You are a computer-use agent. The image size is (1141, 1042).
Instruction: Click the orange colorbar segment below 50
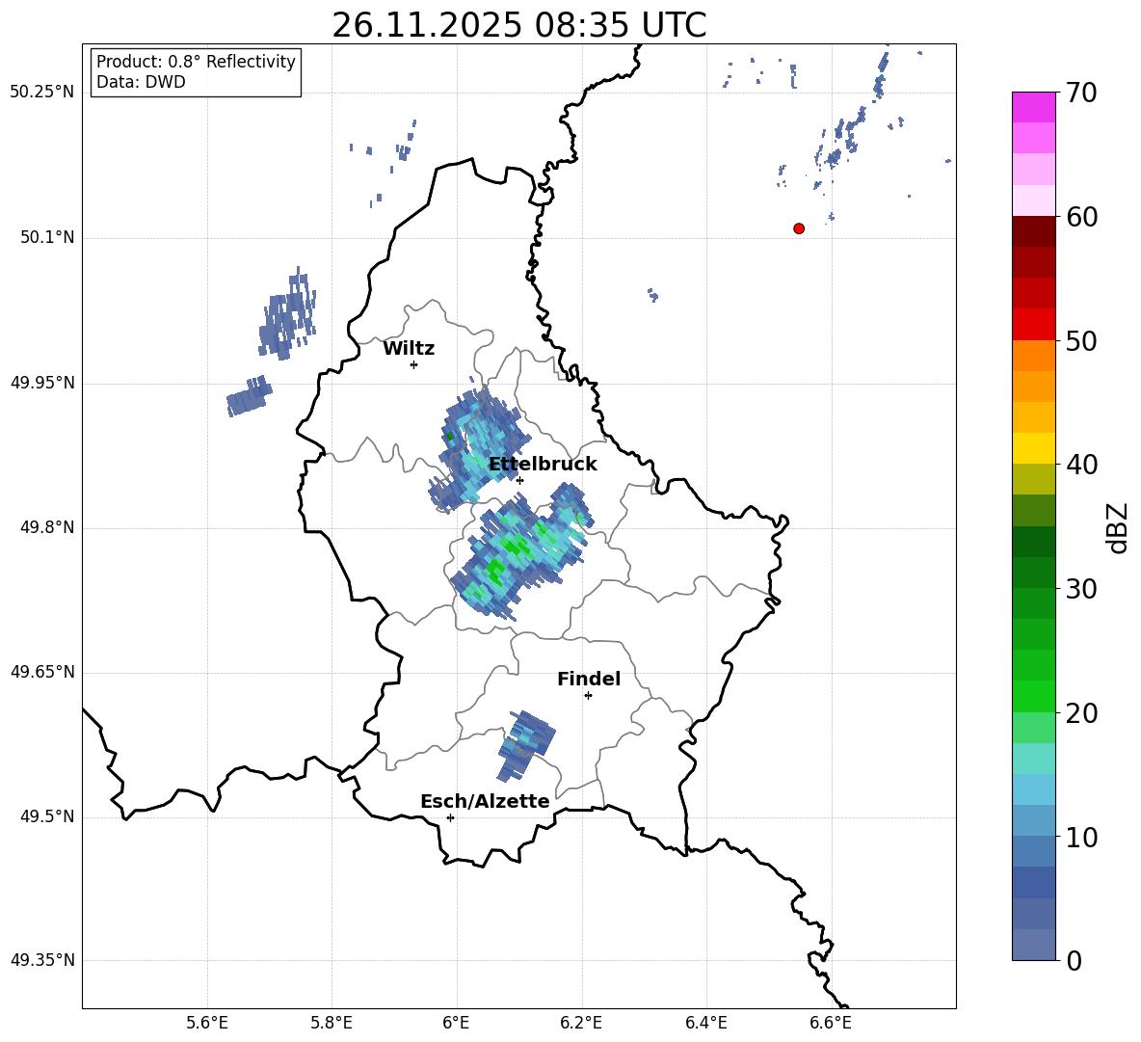coord(1034,356)
